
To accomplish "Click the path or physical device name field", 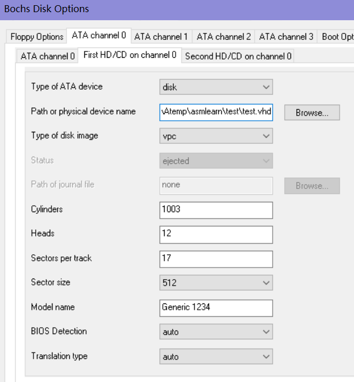I will [x=216, y=112].
